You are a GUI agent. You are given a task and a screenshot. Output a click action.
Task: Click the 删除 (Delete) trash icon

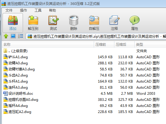74,20
